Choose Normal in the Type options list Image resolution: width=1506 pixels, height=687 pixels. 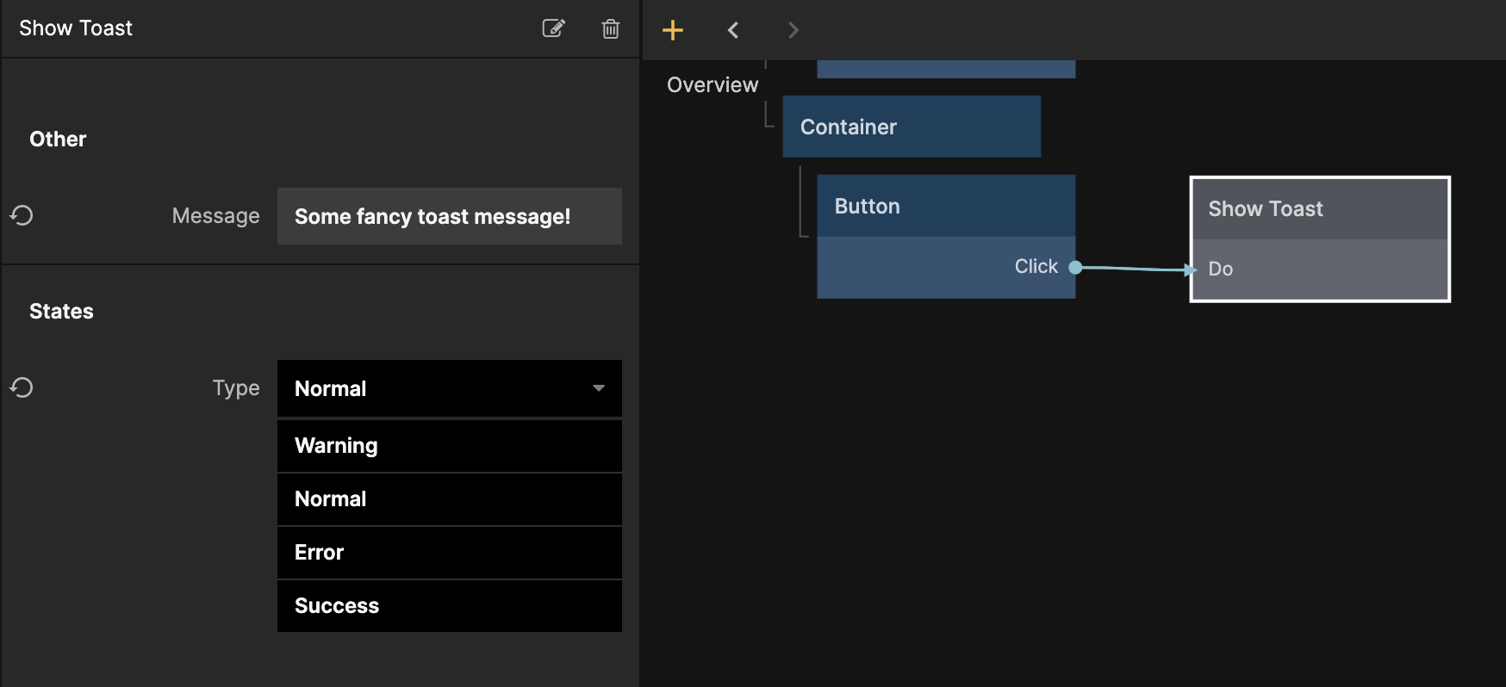tap(449, 498)
